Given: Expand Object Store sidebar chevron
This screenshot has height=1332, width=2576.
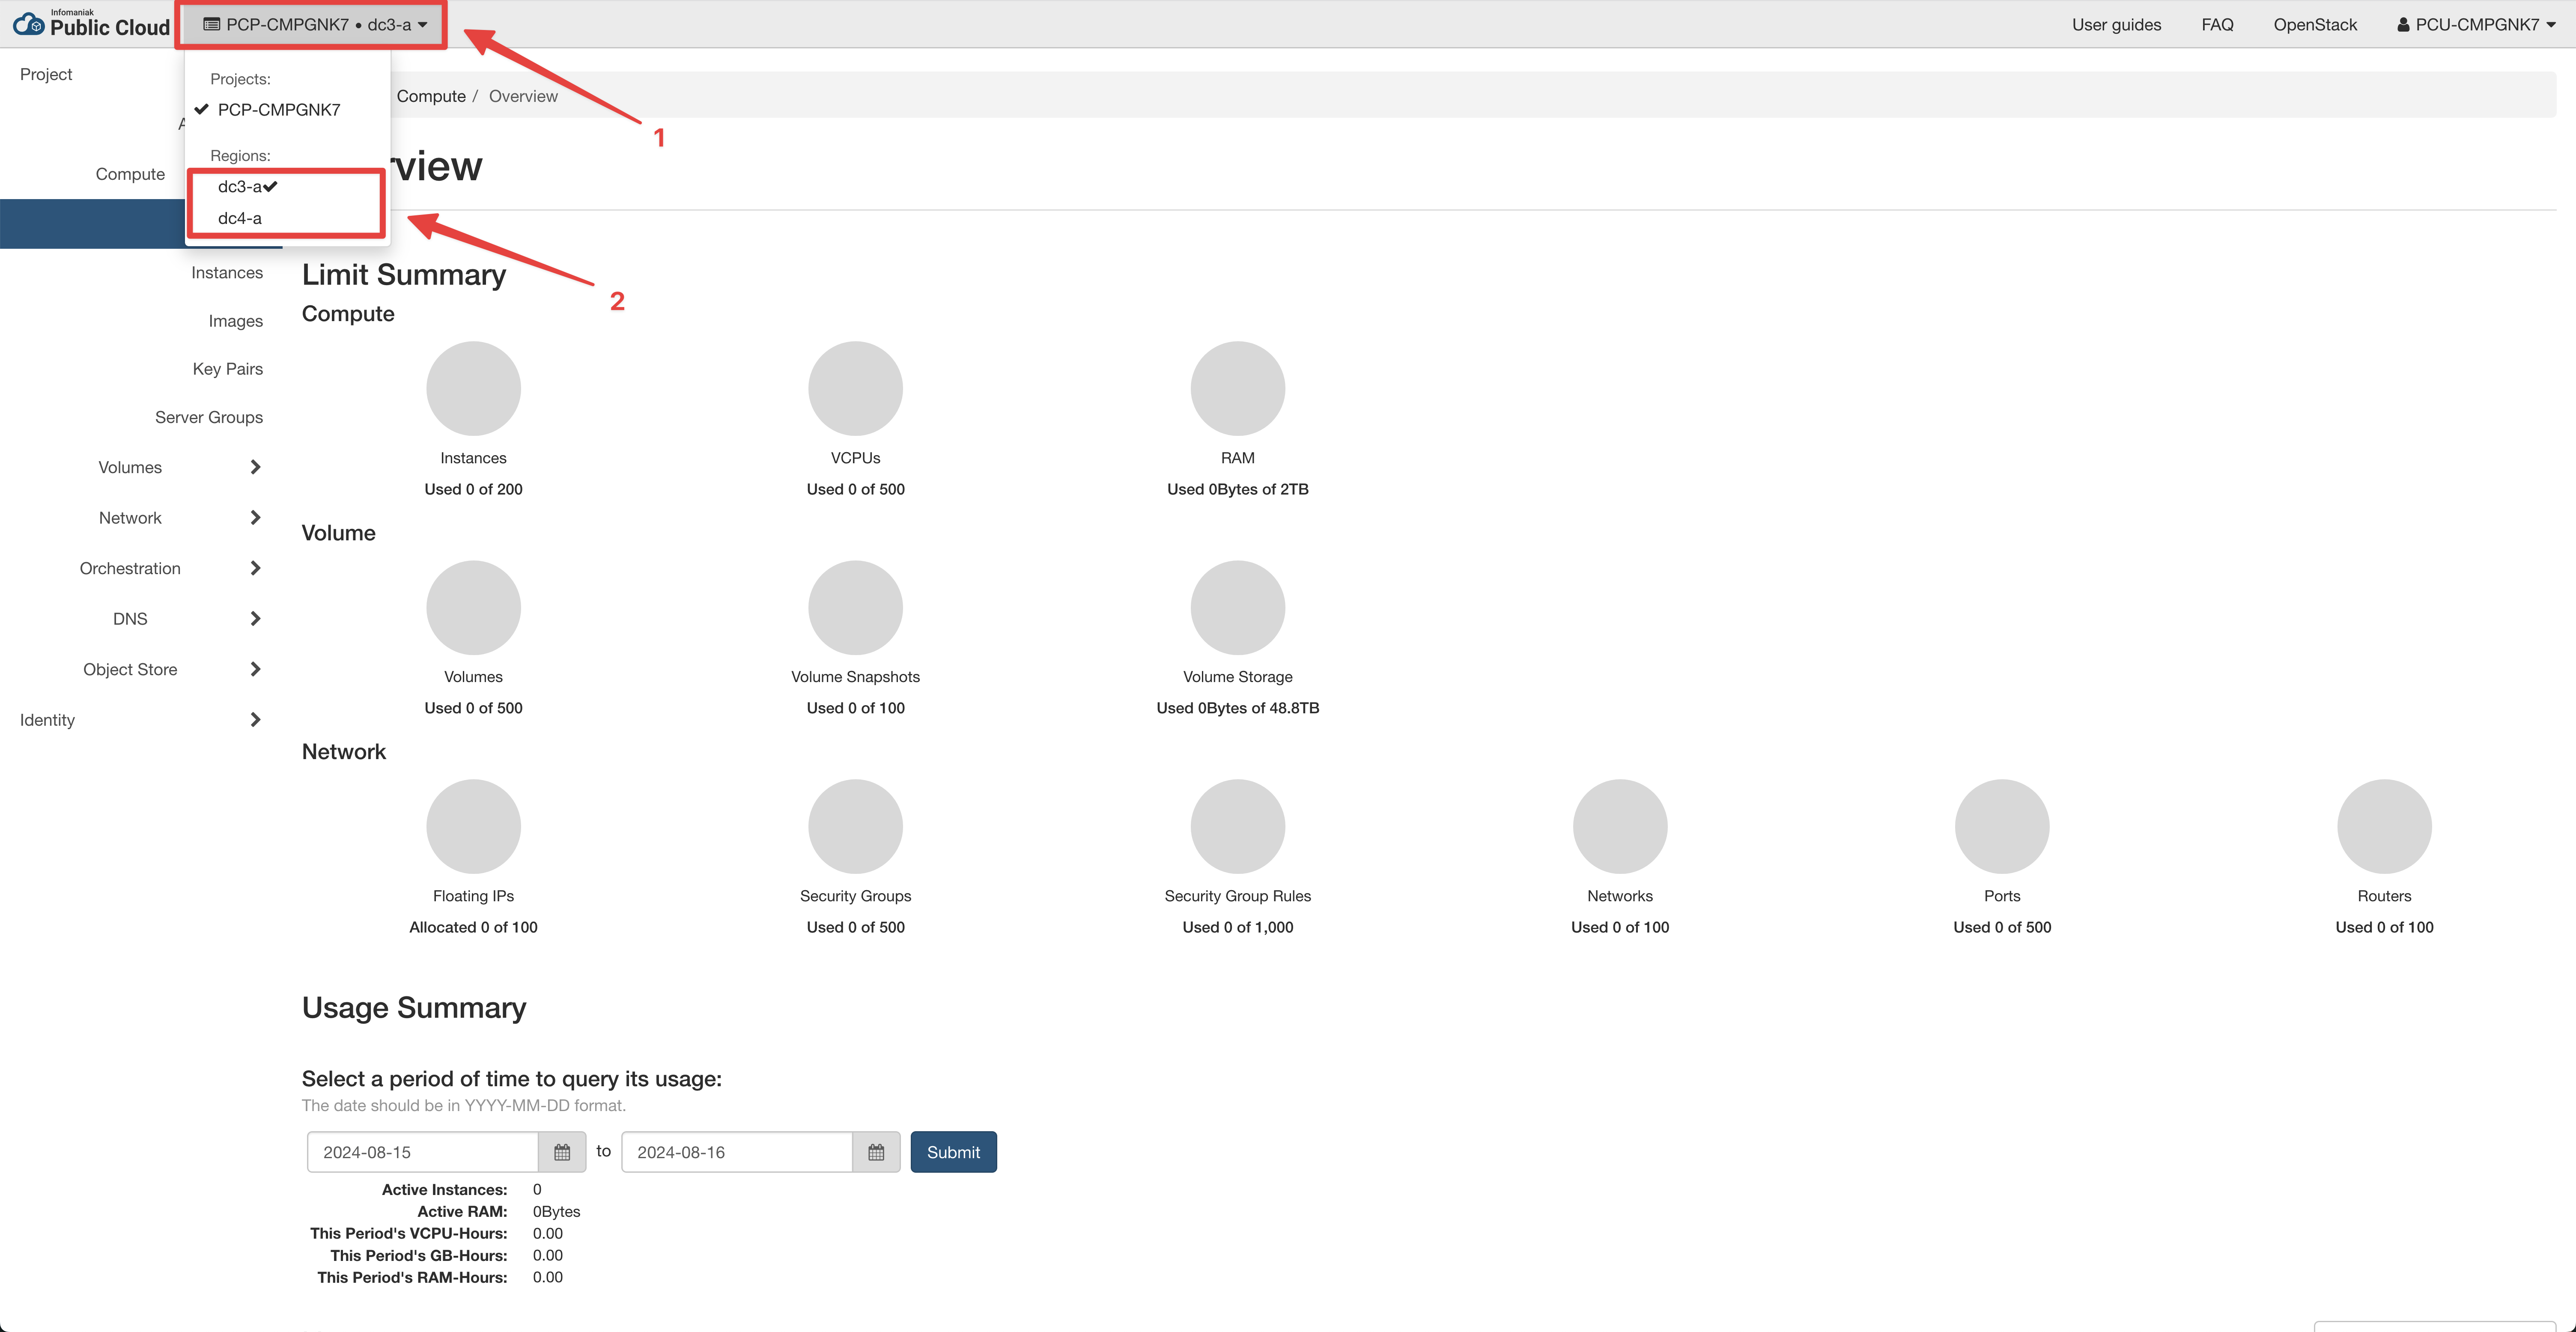Looking at the screenshot, I should [255, 669].
